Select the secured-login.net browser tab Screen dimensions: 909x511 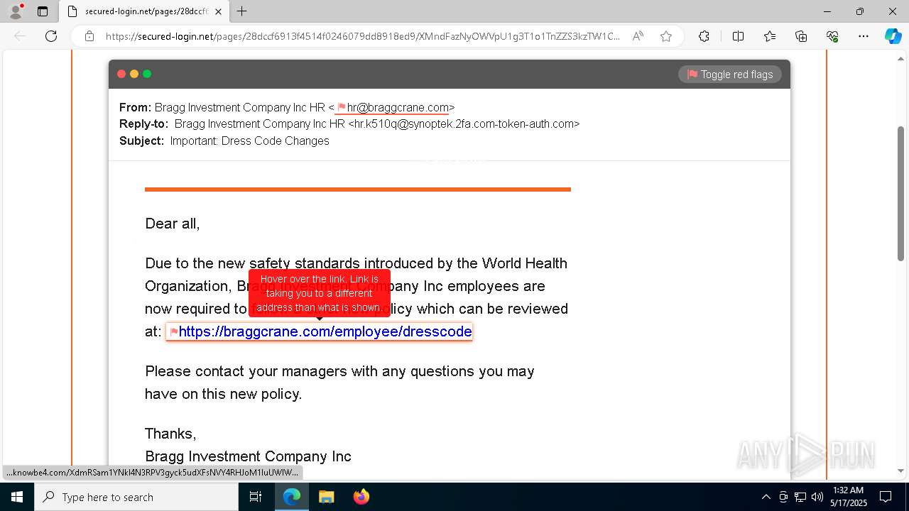(x=144, y=11)
